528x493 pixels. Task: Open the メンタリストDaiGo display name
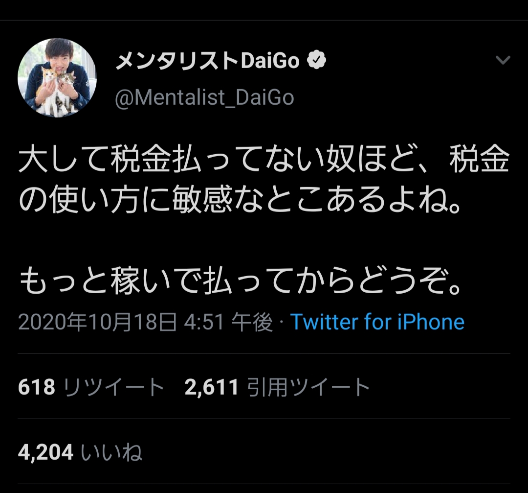pos(208,61)
